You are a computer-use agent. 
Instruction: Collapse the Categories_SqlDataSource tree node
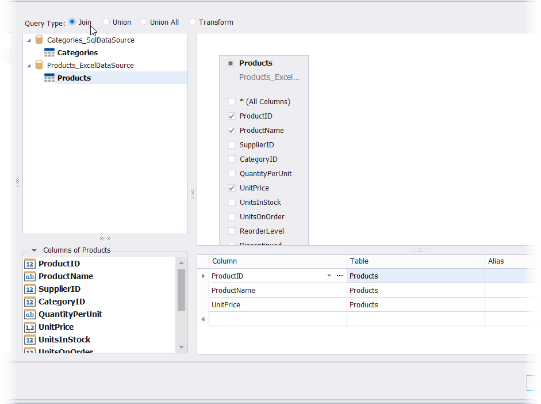(29, 40)
